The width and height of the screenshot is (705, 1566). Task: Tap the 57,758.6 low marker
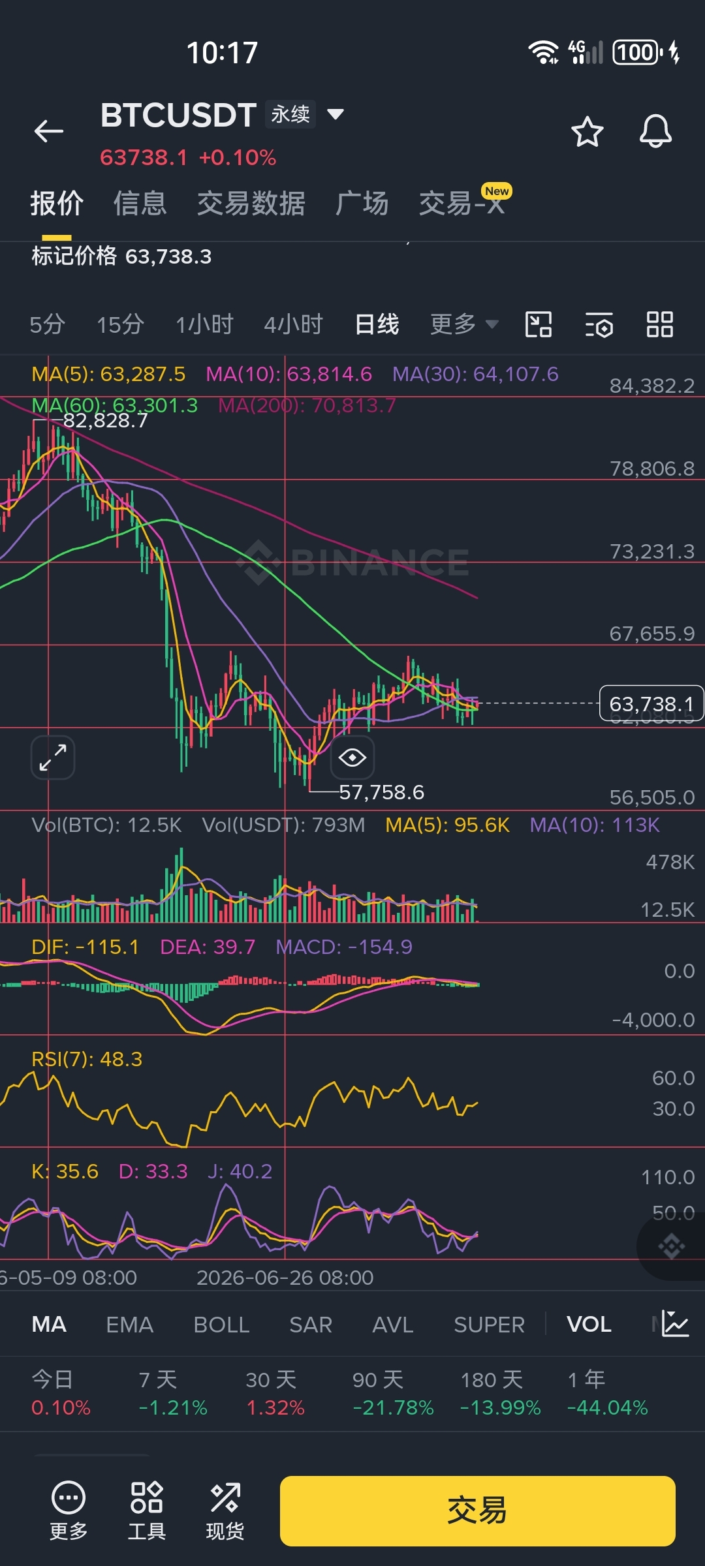point(381,792)
